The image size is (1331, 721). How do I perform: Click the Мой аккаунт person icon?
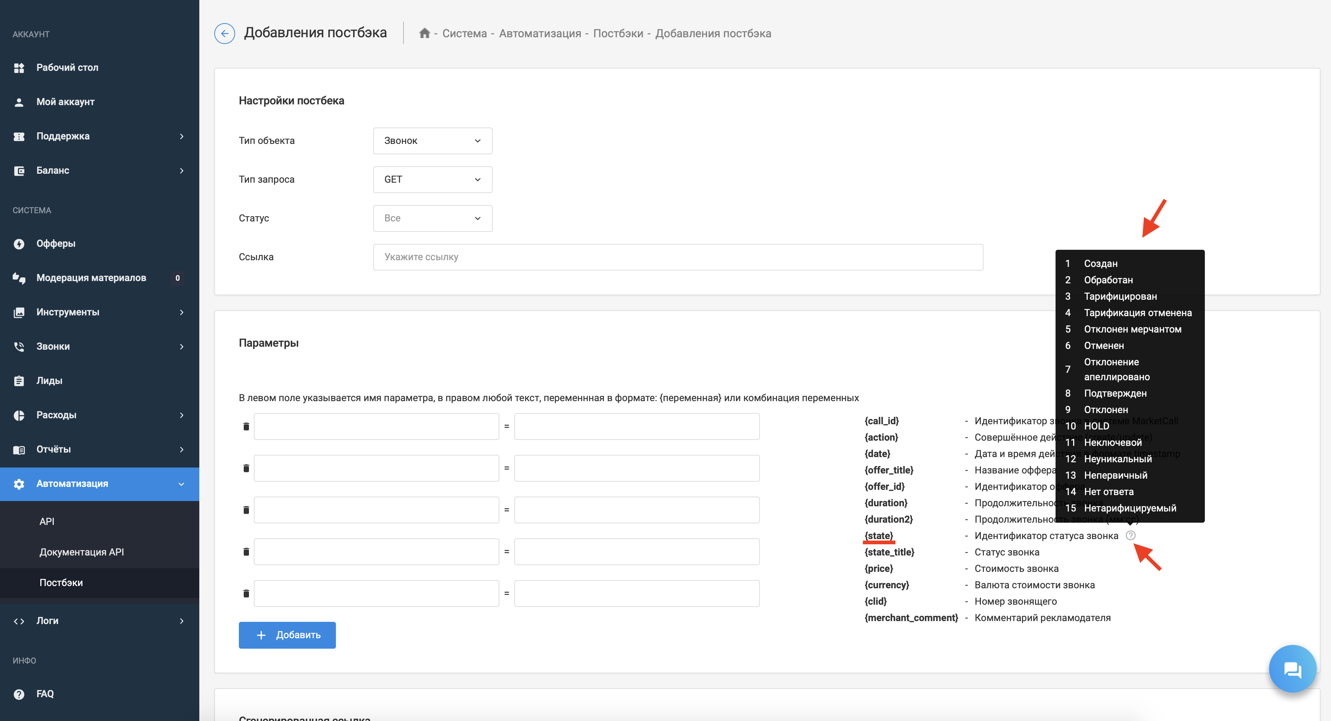tap(19, 102)
